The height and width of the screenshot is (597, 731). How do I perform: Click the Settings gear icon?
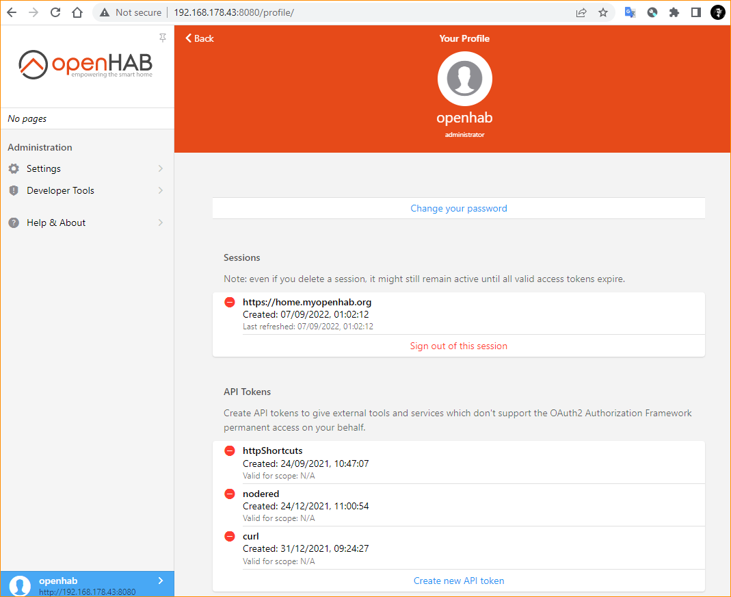click(x=14, y=168)
